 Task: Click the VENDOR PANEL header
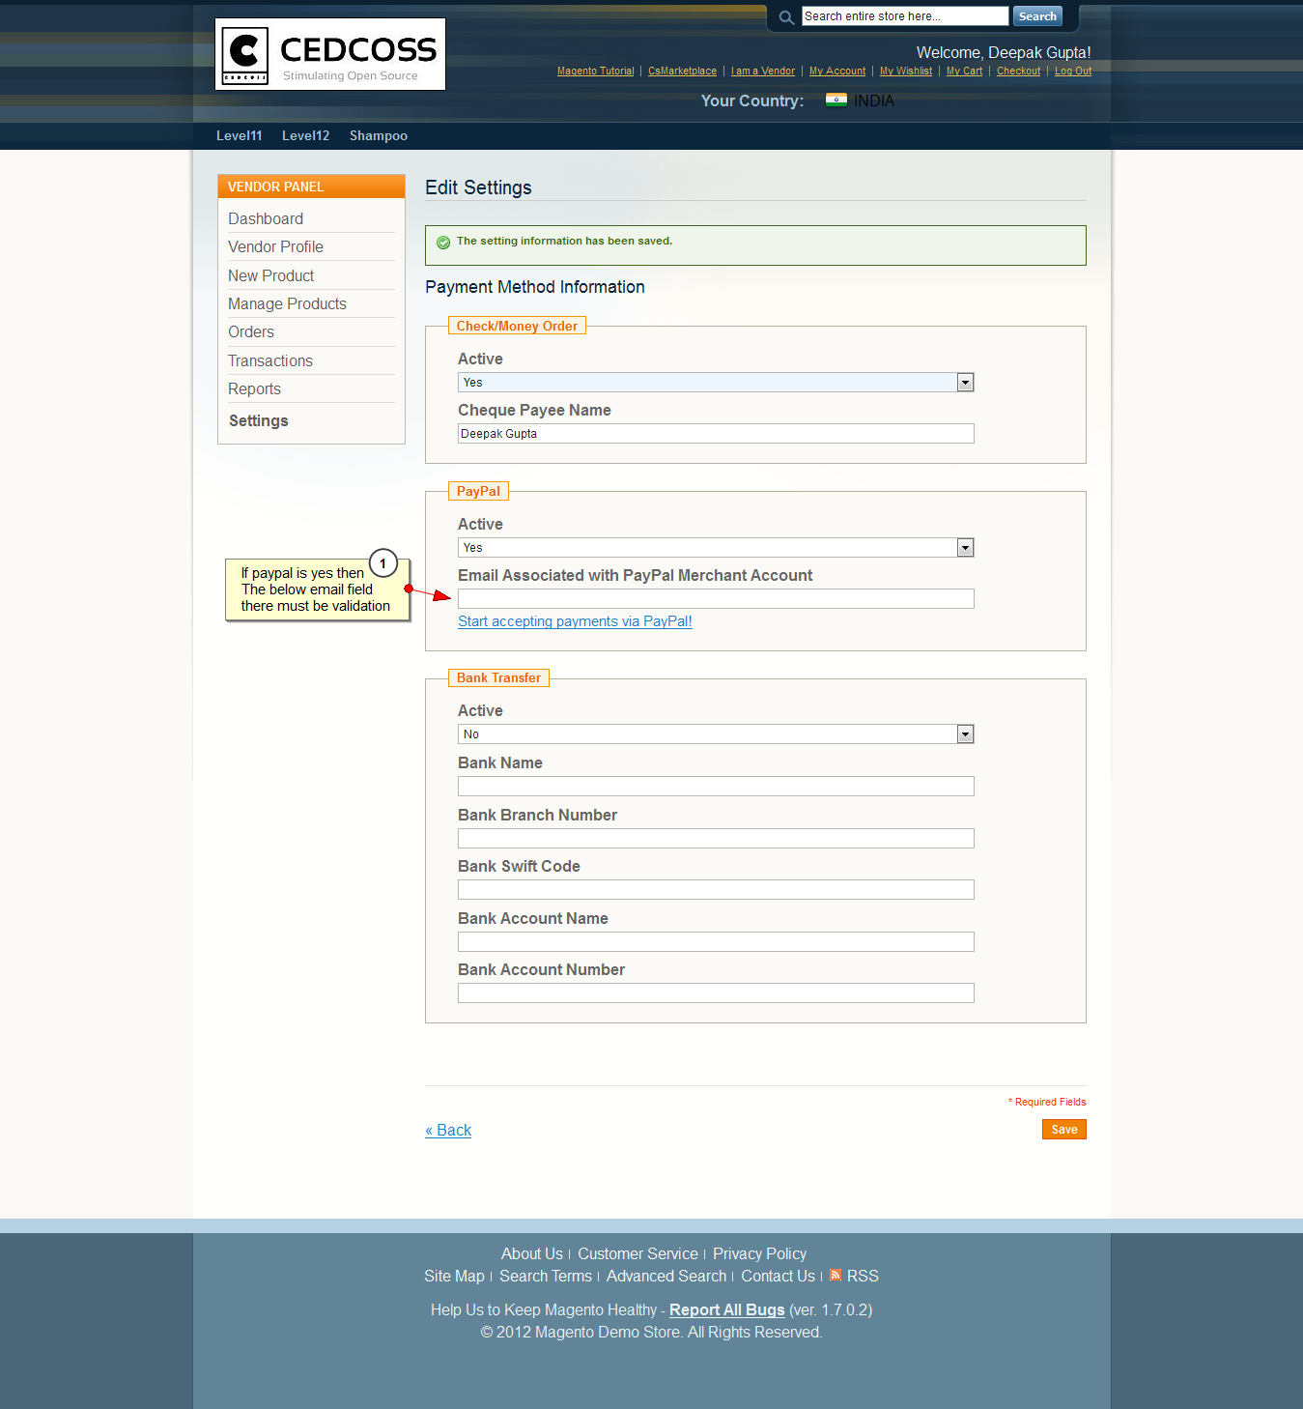pyautogui.click(x=311, y=187)
